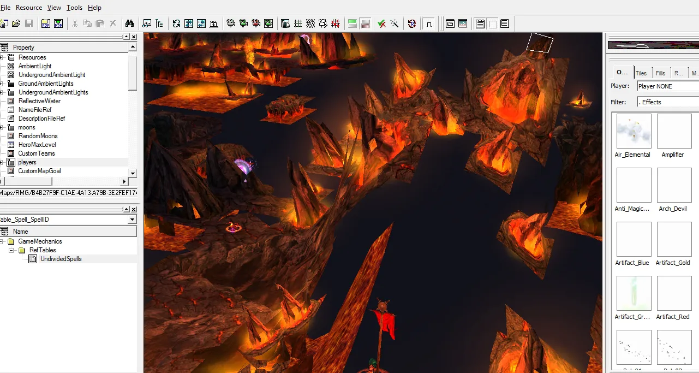Click the circular R reset icon
Image resolution: width=699 pixels, height=373 pixels.
pyautogui.click(x=412, y=23)
